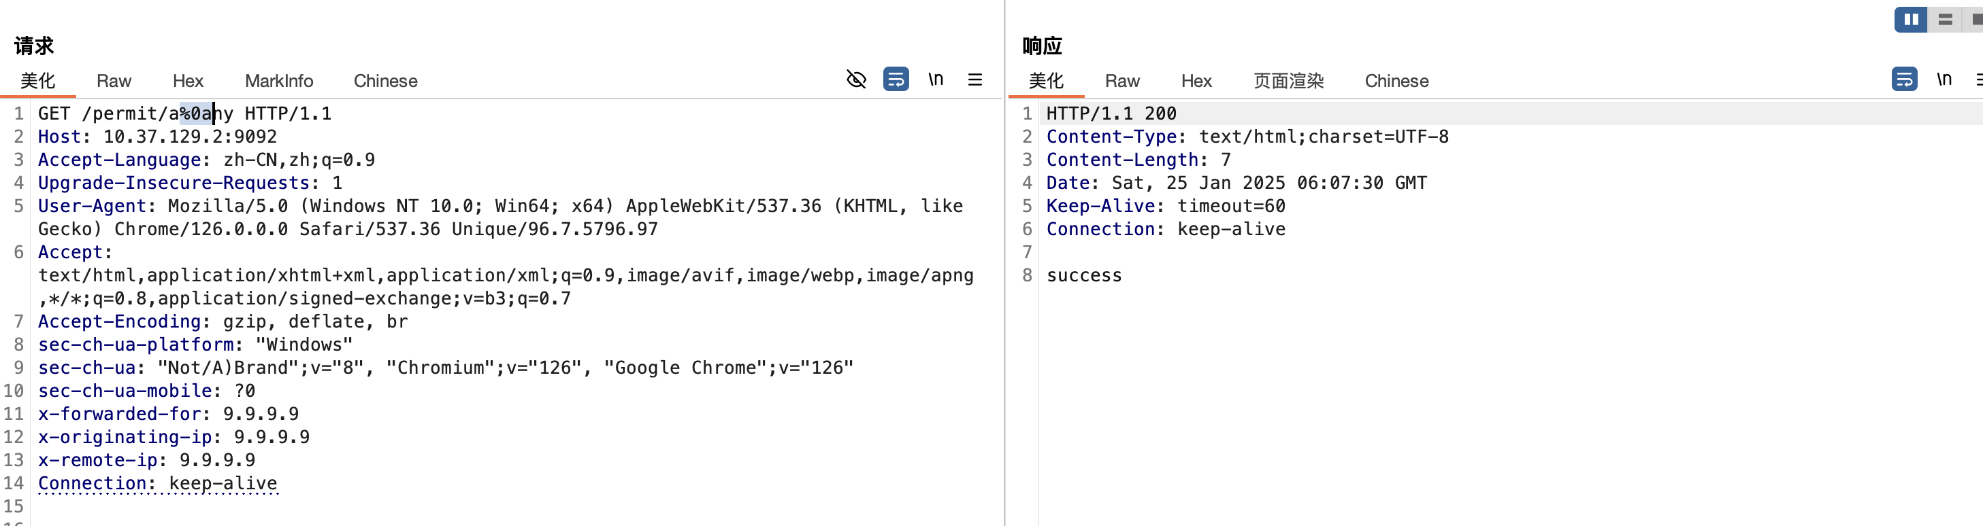Select the Chinese tab in response panel
The image size is (1983, 526).
pos(1396,81)
